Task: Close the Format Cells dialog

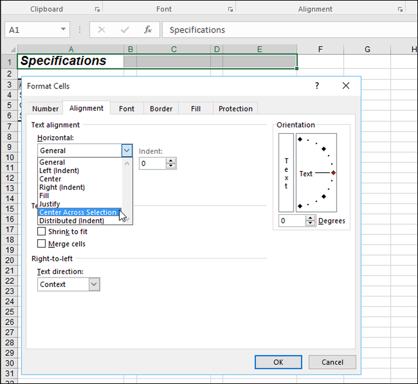Action: point(346,86)
